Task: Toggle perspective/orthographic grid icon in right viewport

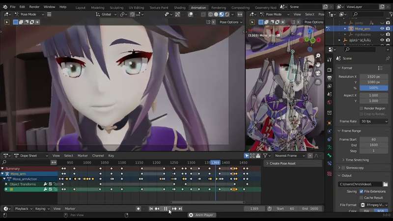Action: [318, 82]
